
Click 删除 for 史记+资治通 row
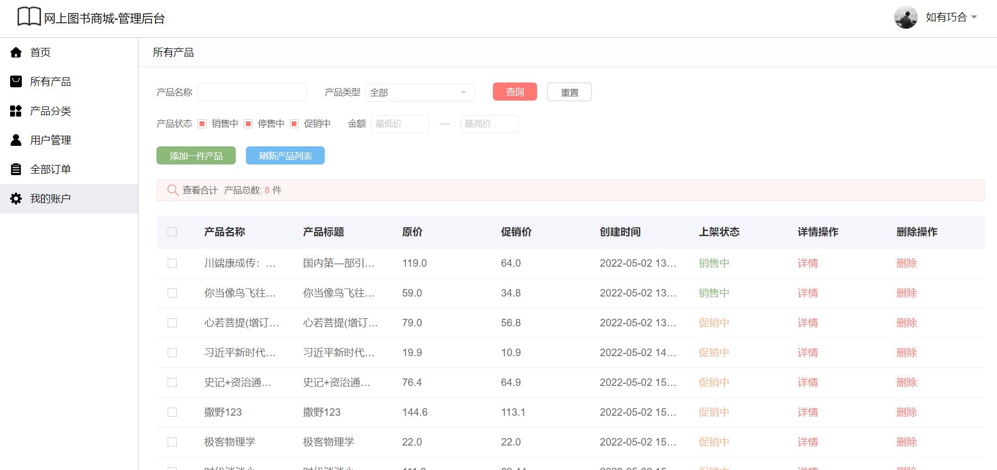(907, 382)
